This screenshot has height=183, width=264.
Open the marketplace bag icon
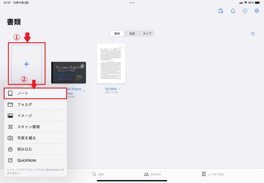click(x=221, y=11)
